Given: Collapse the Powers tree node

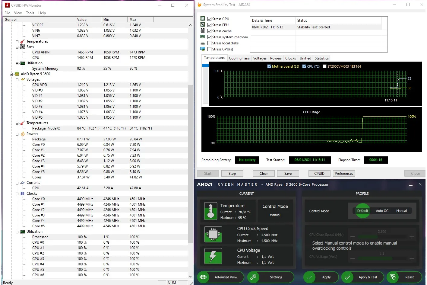Looking at the screenshot, I should click(x=17, y=134).
